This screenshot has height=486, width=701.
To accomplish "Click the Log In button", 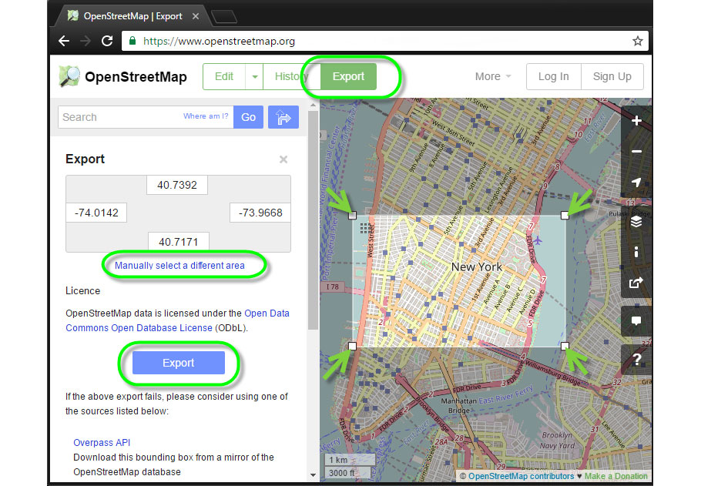I will (x=553, y=76).
